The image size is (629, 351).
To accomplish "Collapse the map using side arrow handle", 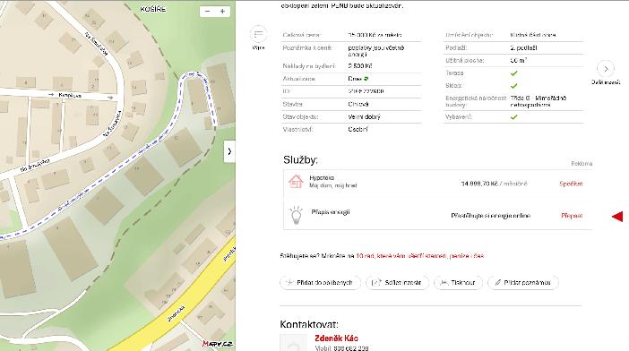I will 229,151.
